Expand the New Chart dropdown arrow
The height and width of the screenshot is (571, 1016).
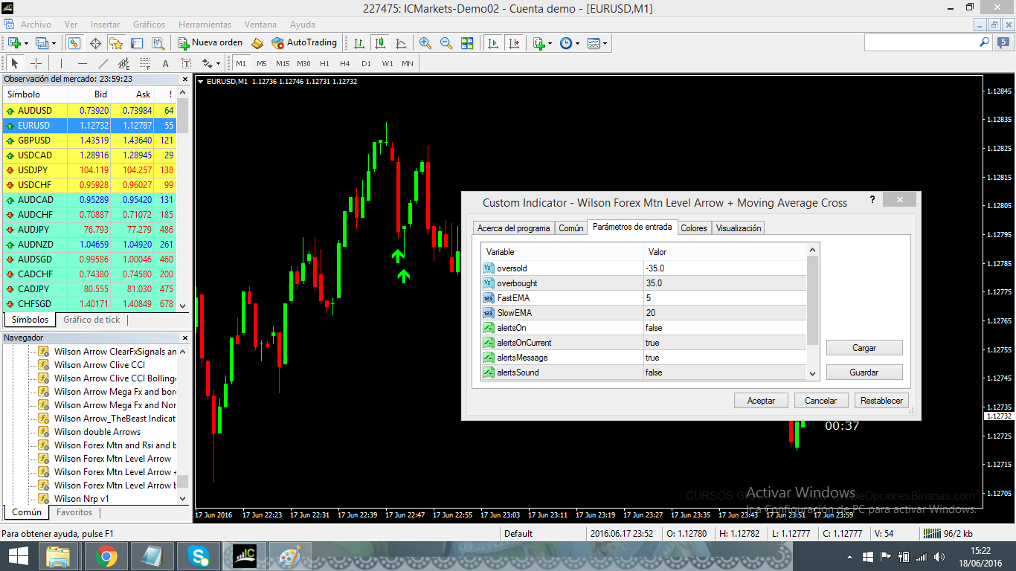[26, 43]
